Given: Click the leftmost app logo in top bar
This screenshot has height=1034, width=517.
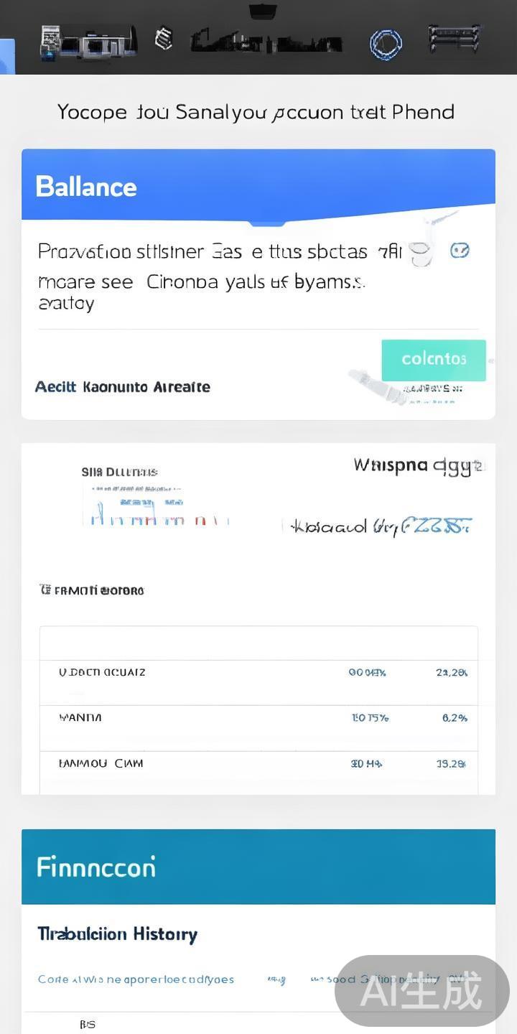Looking at the screenshot, I should point(88,42).
